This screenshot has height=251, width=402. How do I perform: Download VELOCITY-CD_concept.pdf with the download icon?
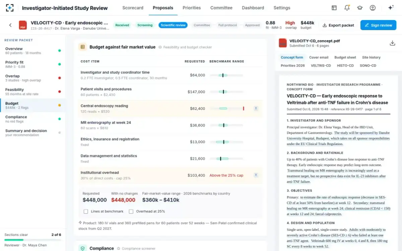point(393,43)
